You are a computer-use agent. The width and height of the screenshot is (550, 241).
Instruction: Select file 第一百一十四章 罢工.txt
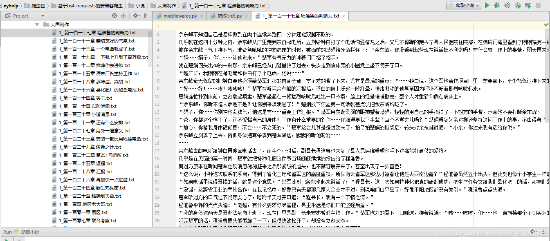click(82, 98)
